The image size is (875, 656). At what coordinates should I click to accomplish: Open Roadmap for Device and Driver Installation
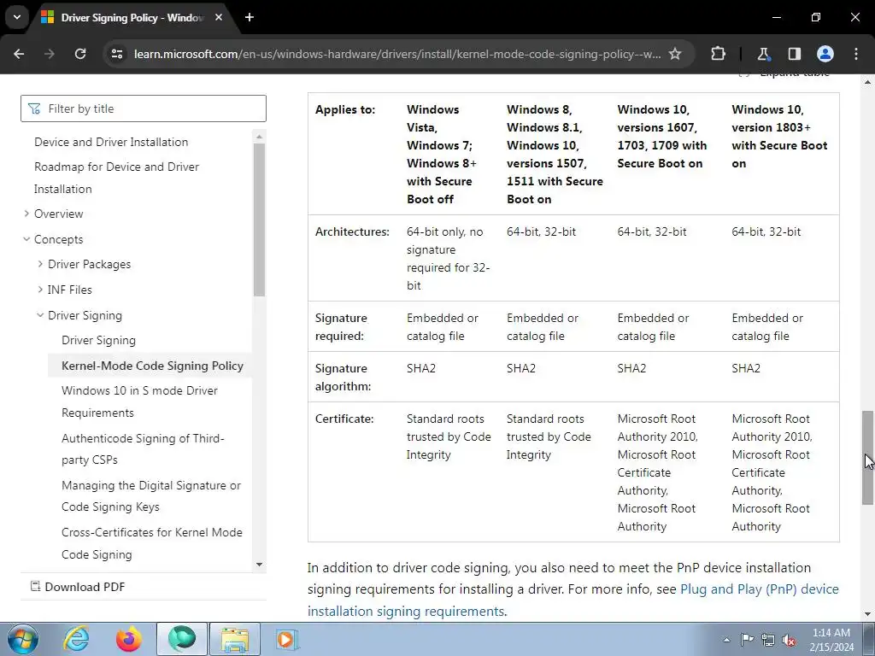116,178
